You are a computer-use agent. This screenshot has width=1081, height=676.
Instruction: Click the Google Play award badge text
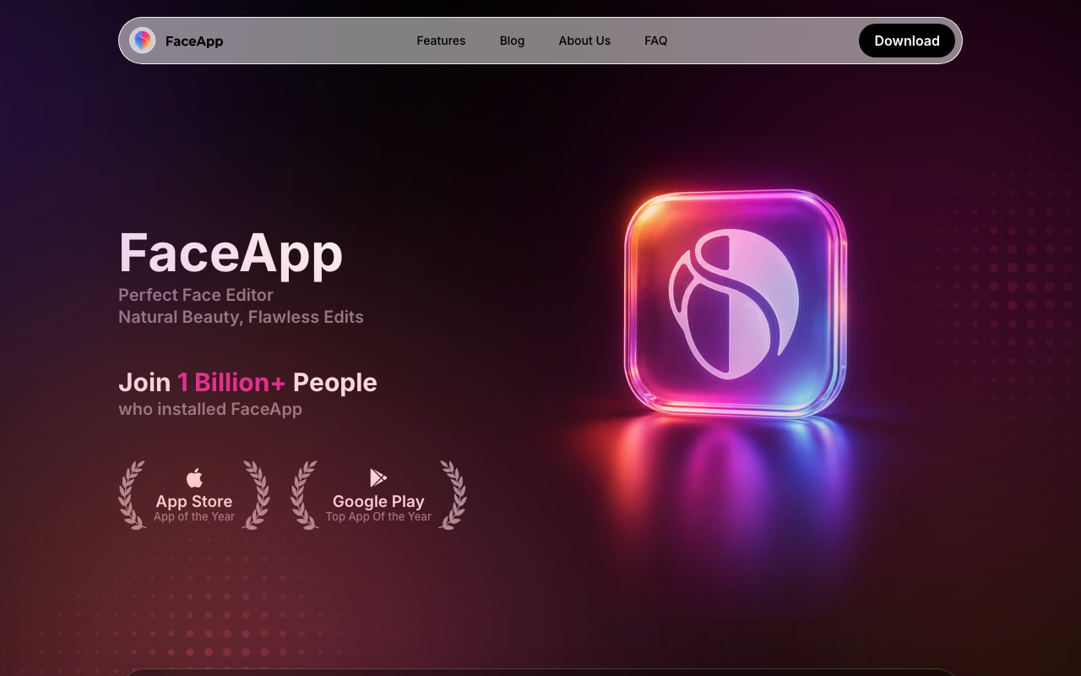point(378,501)
